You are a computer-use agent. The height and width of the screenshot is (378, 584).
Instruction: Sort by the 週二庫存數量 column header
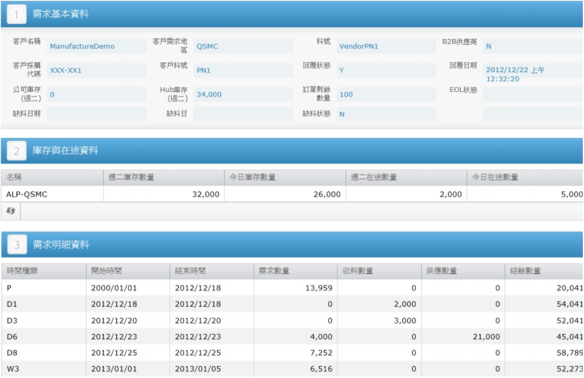pos(163,177)
